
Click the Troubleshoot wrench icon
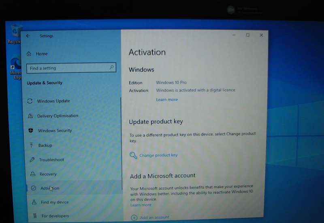point(32,159)
